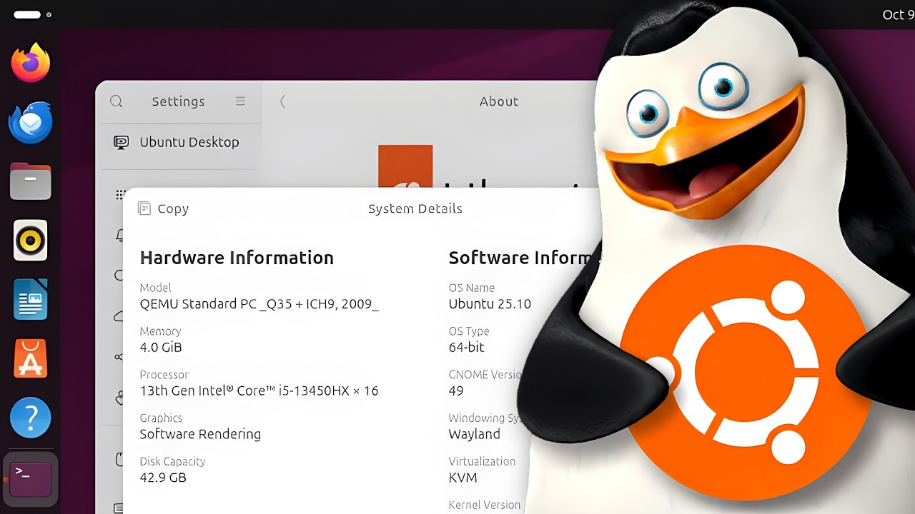Click the Hardware Information heading
Viewport: 915px width, 514px height.
click(237, 258)
